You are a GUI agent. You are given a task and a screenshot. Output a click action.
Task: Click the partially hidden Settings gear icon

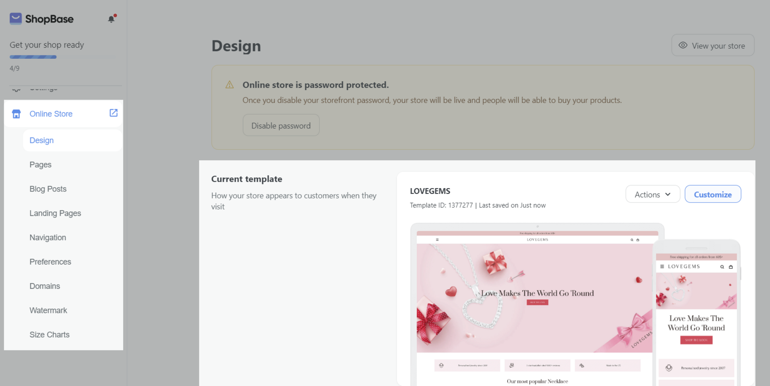[x=16, y=89]
